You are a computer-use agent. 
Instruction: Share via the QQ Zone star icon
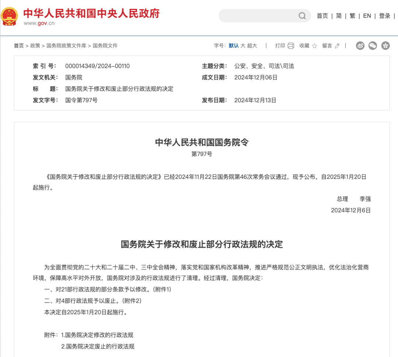click(x=385, y=46)
